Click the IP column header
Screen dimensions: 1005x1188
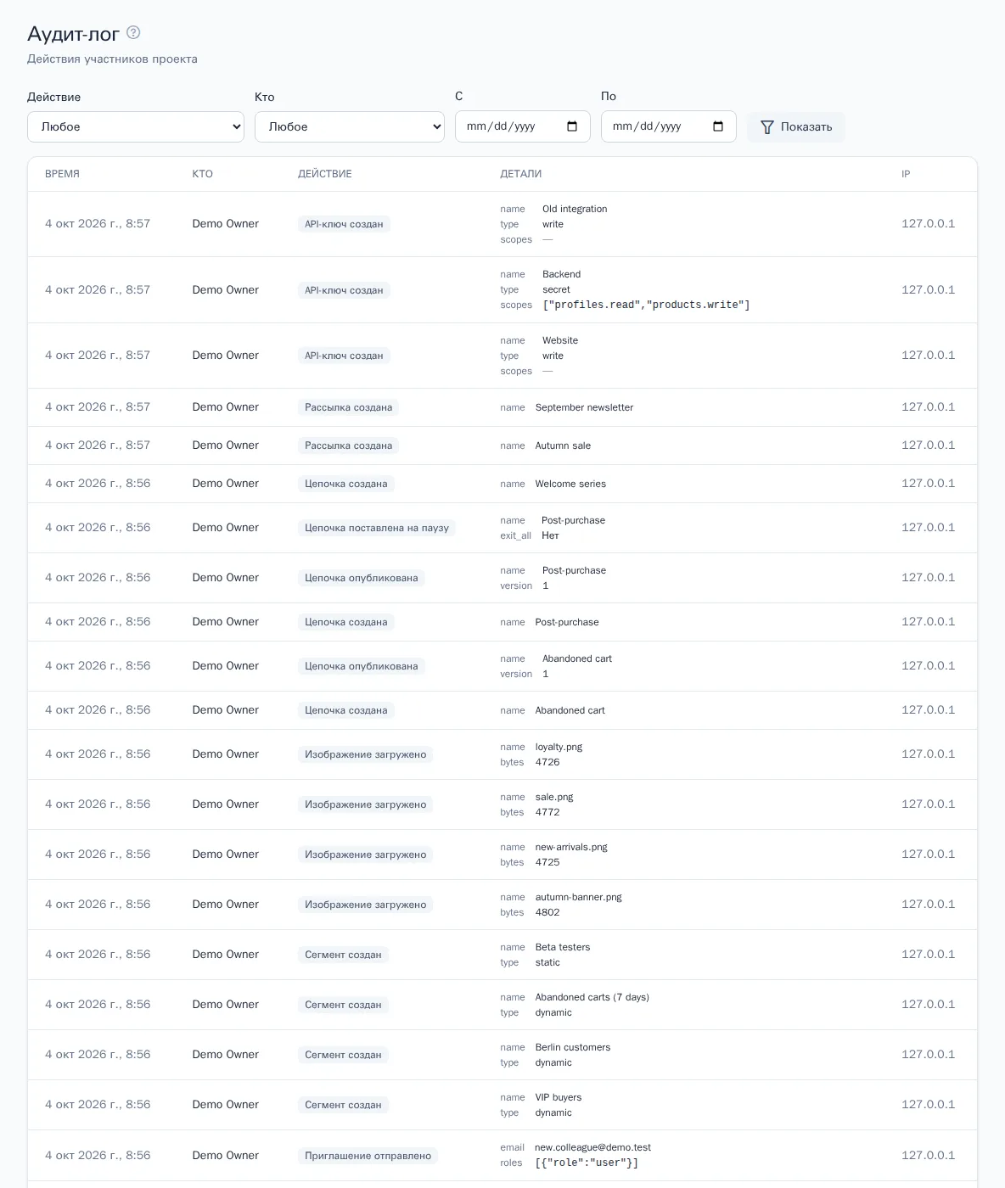point(906,174)
